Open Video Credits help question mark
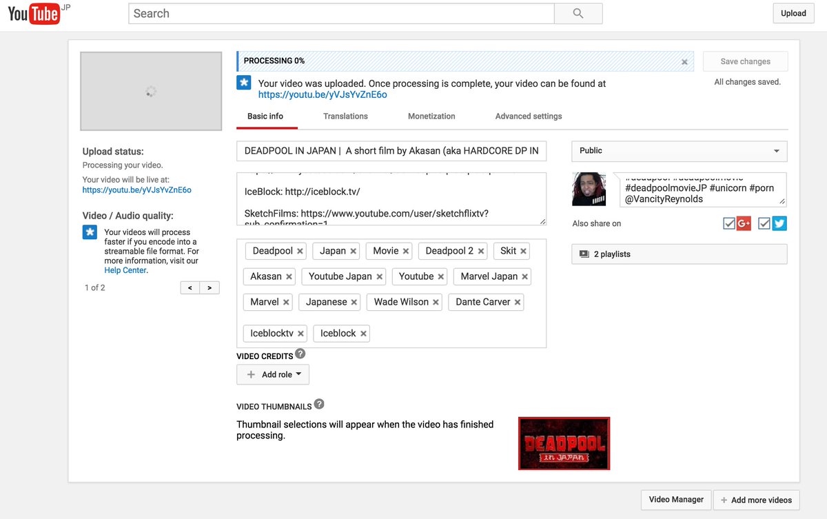Viewport: 827px width, 519px height. (300, 354)
